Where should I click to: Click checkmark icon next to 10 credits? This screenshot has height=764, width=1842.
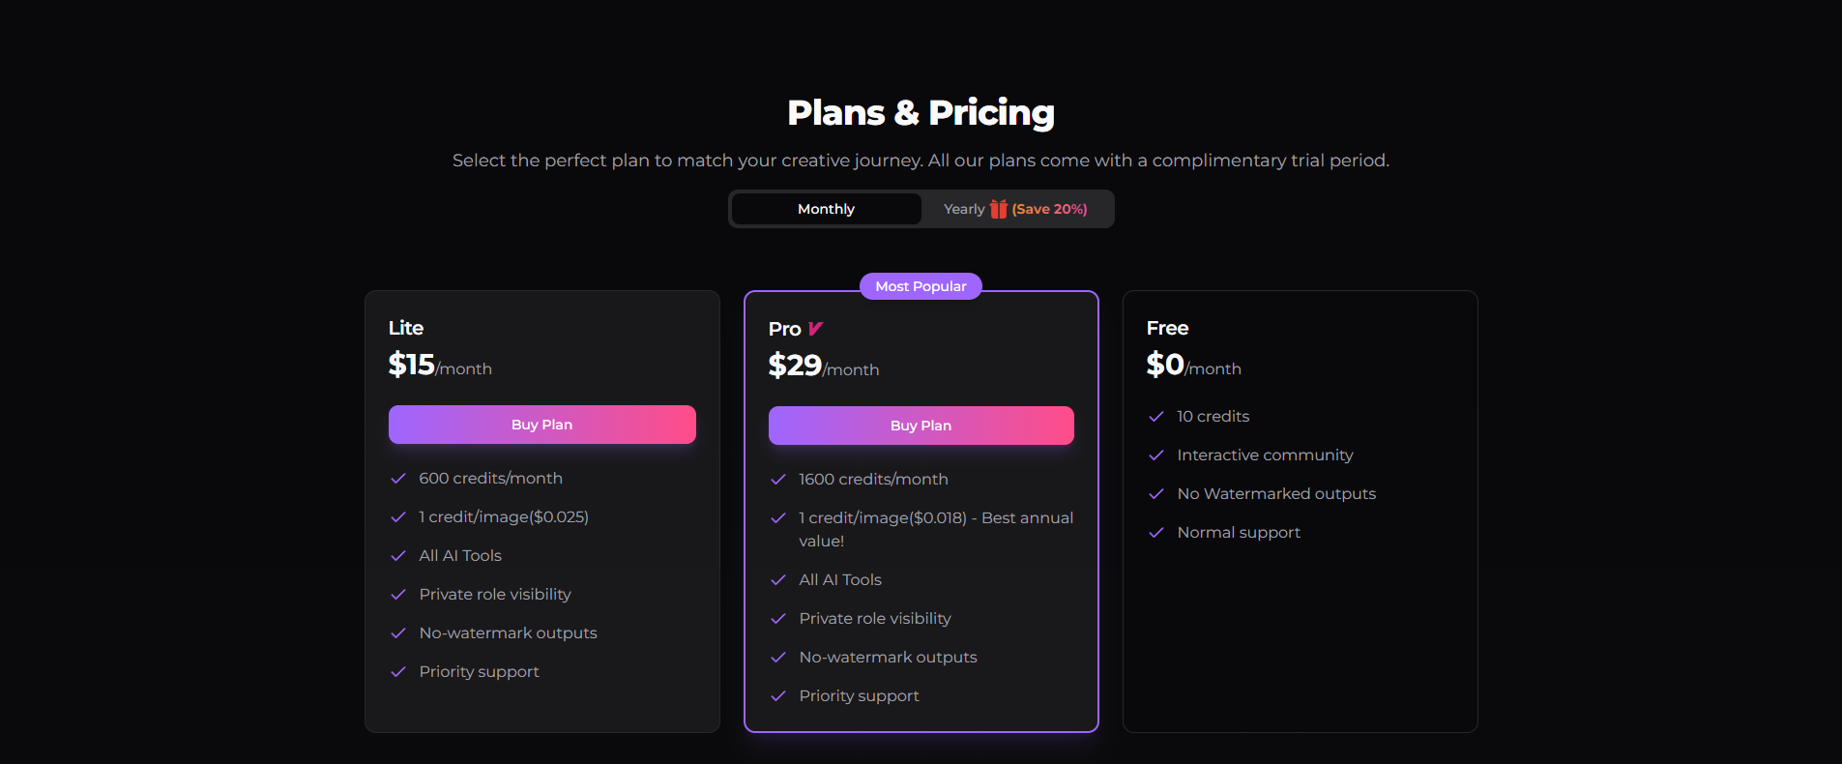pyautogui.click(x=1155, y=417)
